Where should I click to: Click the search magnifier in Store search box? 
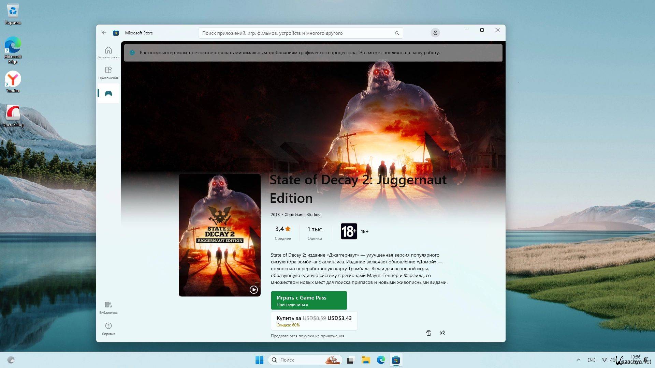click(397, 33)
